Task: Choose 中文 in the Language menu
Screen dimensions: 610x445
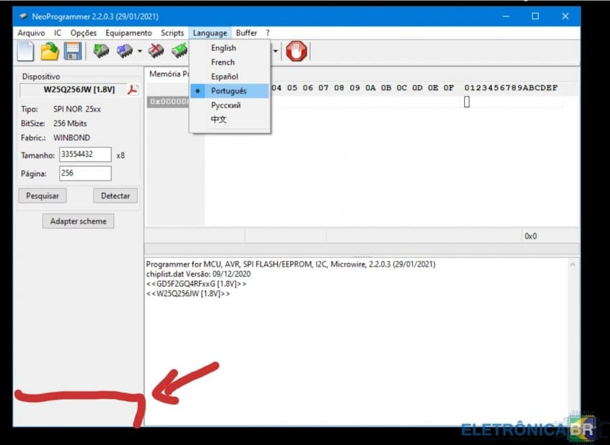Action: click(x=230, y=120)
